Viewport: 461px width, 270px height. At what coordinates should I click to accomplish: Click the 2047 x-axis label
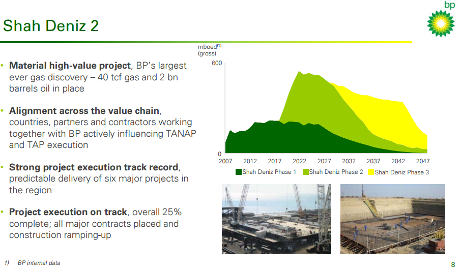(x=423, y=161)
